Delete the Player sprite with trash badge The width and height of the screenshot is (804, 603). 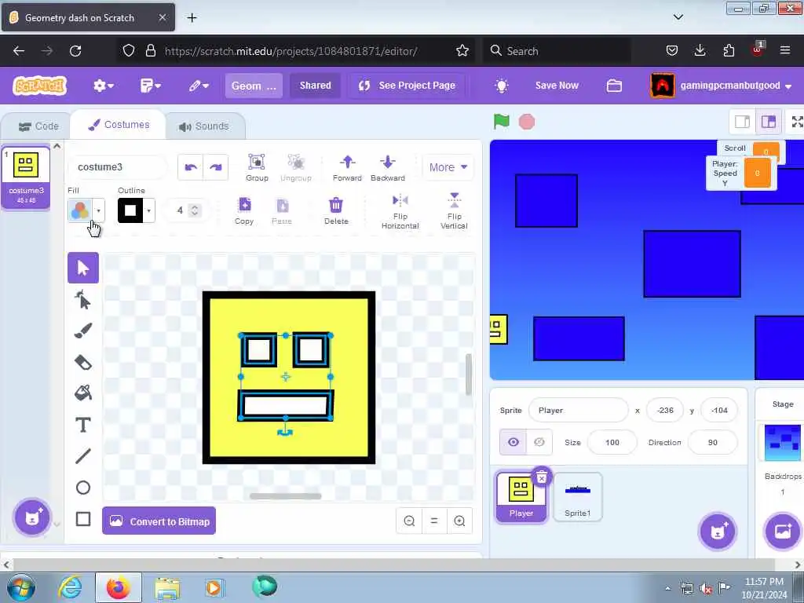pyautogui.click(x=542, y=478)
